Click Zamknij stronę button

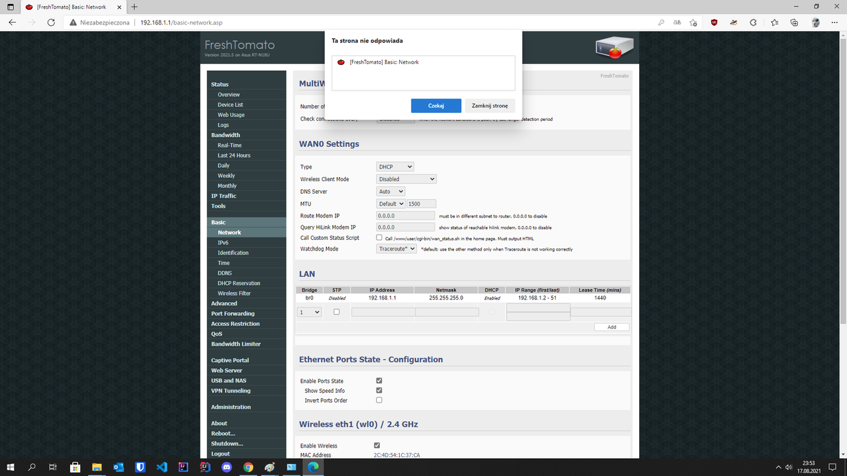[490, 106]
